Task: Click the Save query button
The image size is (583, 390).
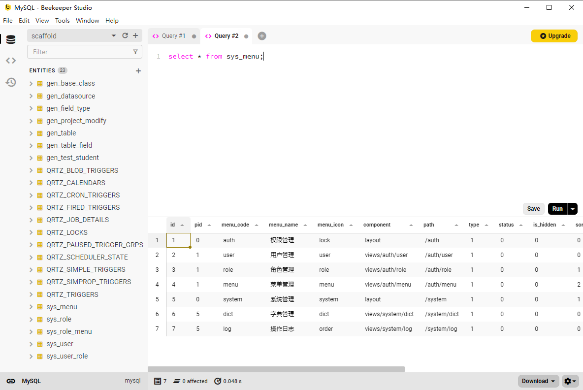Action: (x=534, y=209)
